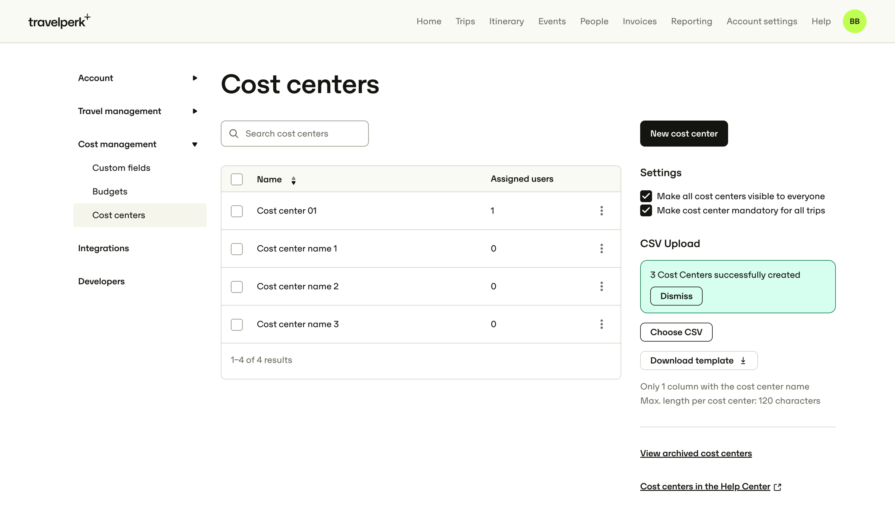Click the Assigned users column header

click(522, 179)
